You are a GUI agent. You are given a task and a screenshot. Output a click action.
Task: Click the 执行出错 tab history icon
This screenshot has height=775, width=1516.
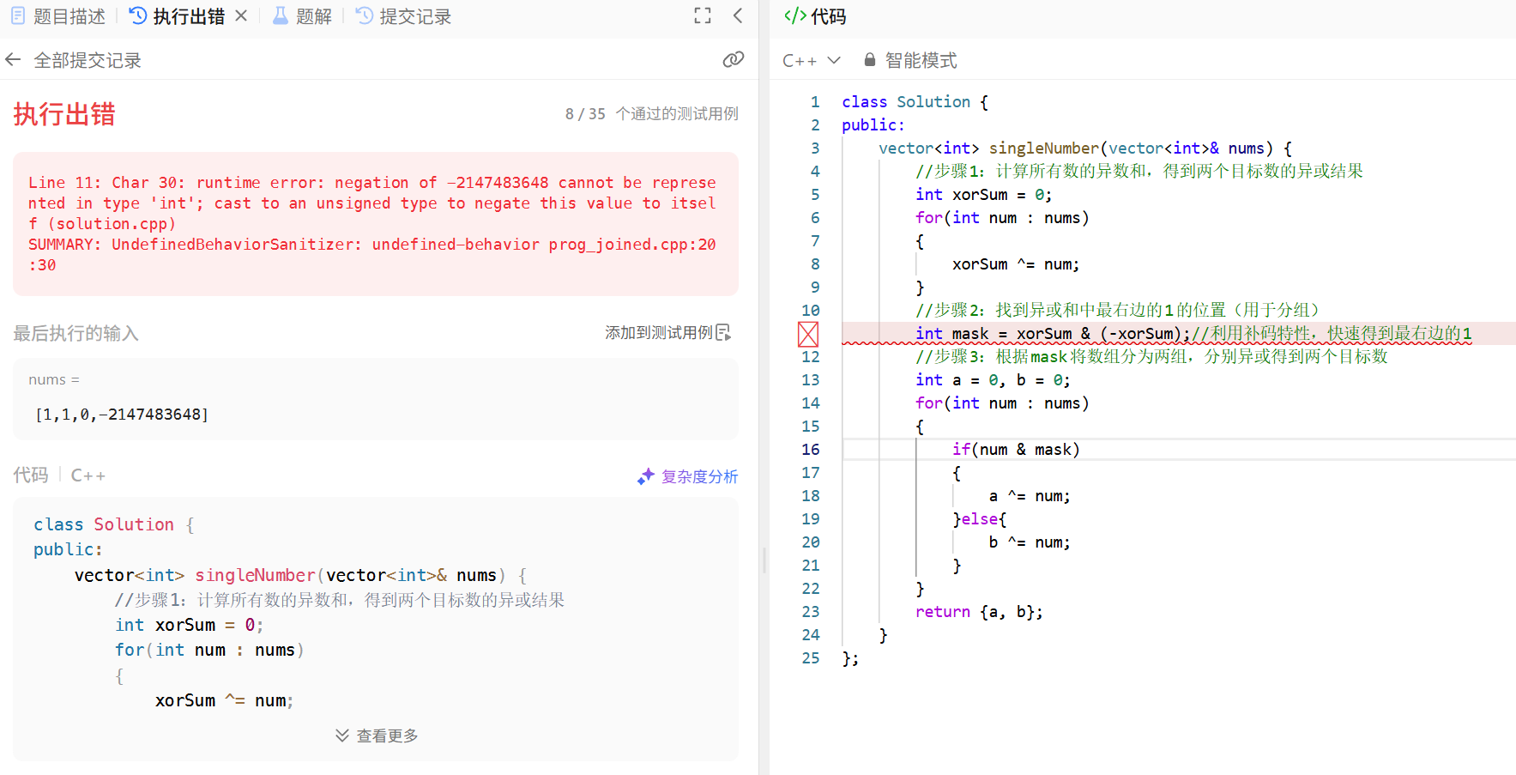tap(138, 15)
